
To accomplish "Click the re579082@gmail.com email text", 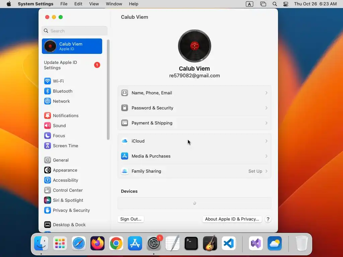I will (195, 76).
